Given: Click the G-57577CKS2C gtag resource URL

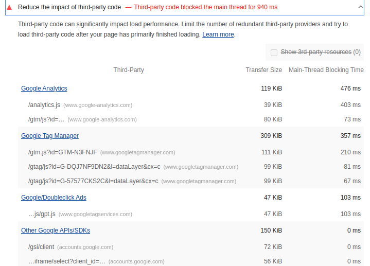Looking at the screenshot, I should tap(94, 181).
